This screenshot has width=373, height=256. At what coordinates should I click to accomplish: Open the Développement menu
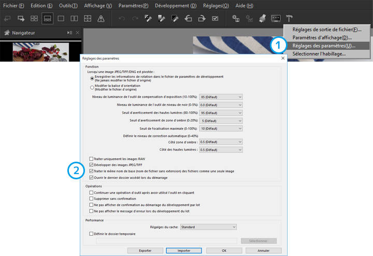tap(176, 5)
